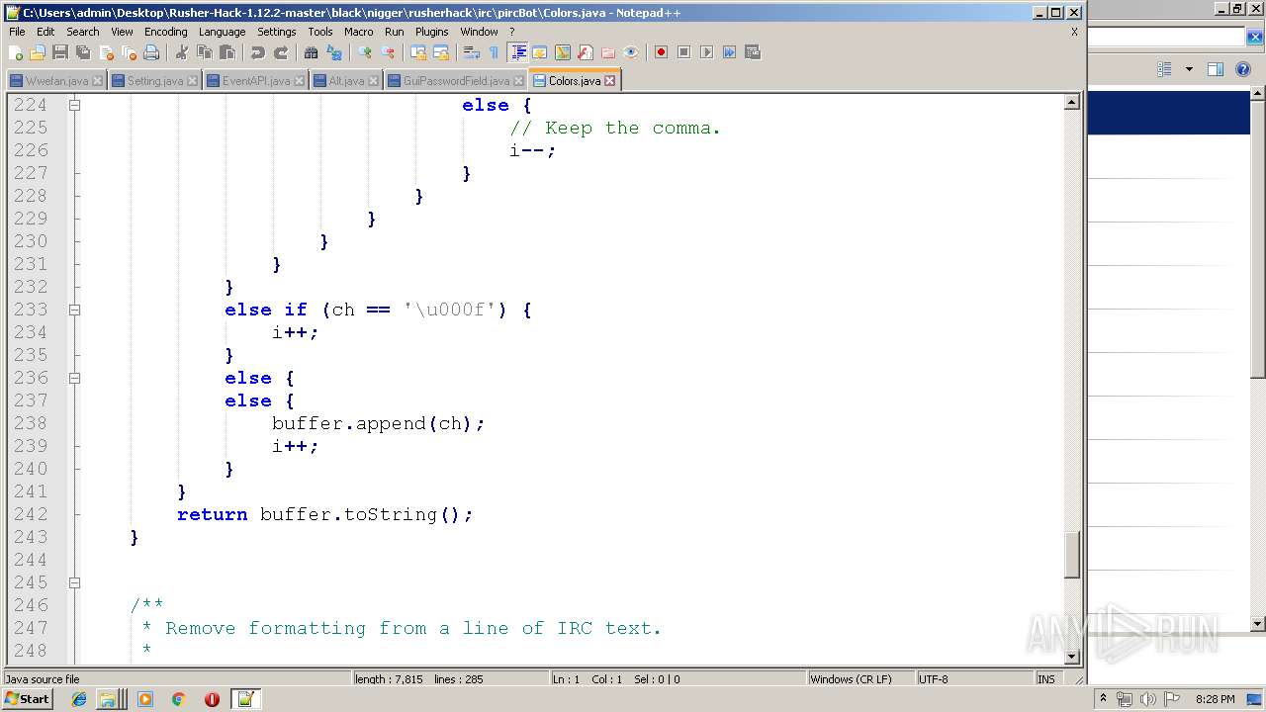
Task: Switch to the EventAPI.java tab
Action: click(x=256, y=81)
